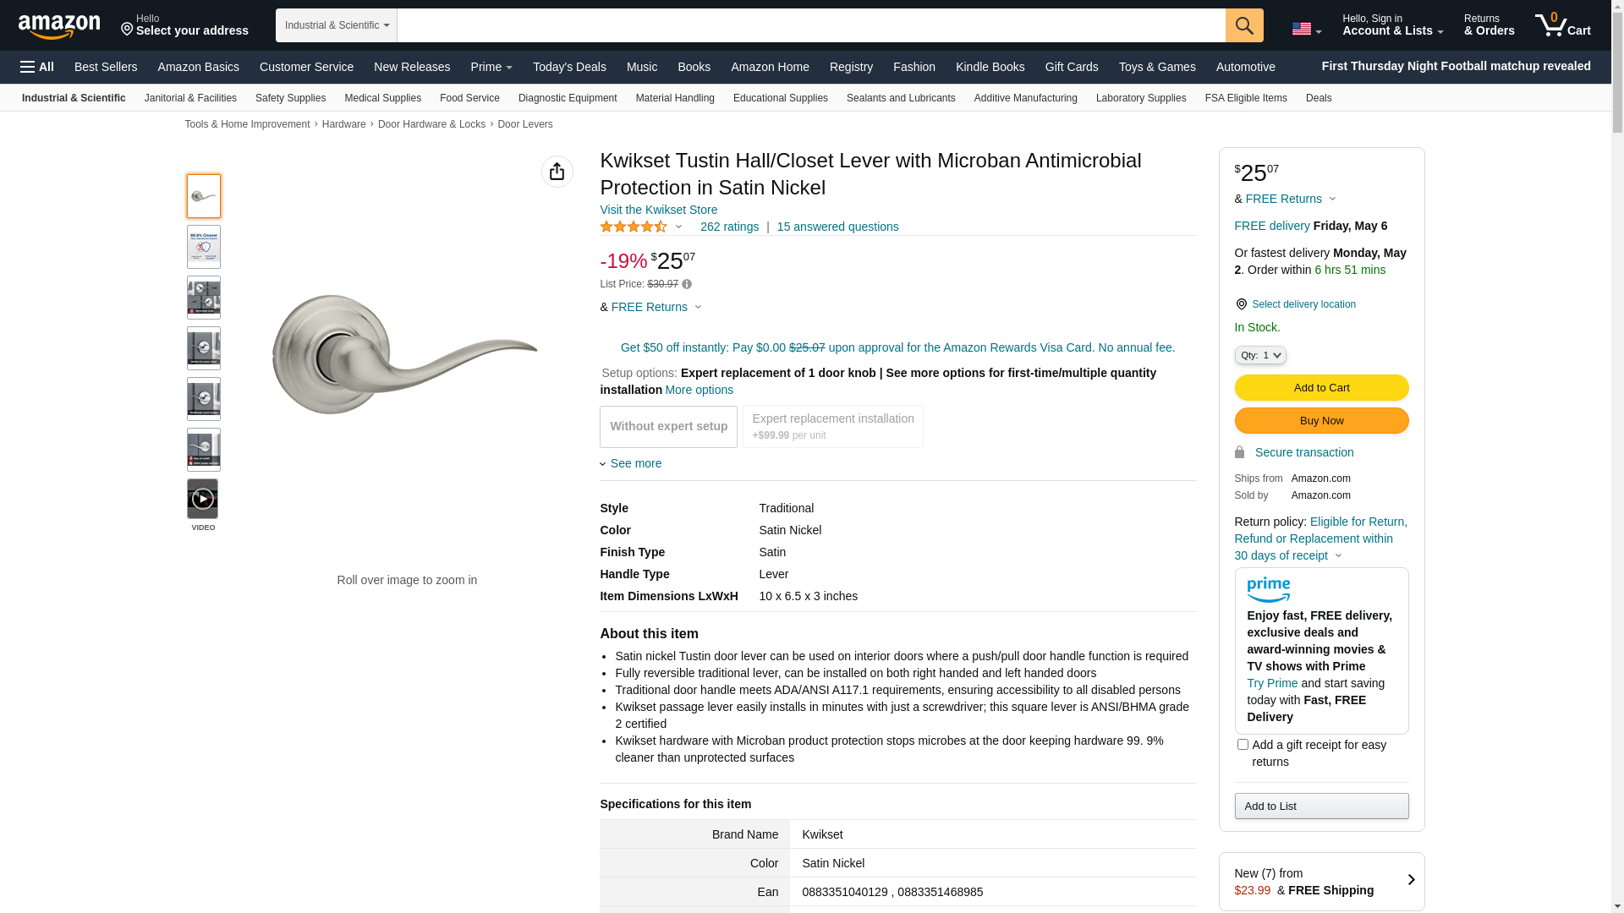
Task: Open Today's Deals in navigation bar
Action: pyautogui.click(x=569, y=67)
